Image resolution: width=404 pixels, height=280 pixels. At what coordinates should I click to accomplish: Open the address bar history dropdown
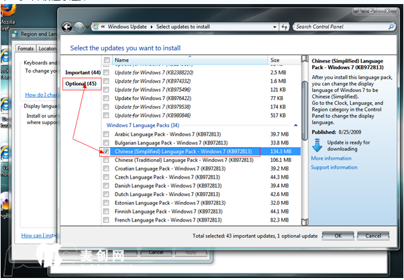tap(275, 27)
